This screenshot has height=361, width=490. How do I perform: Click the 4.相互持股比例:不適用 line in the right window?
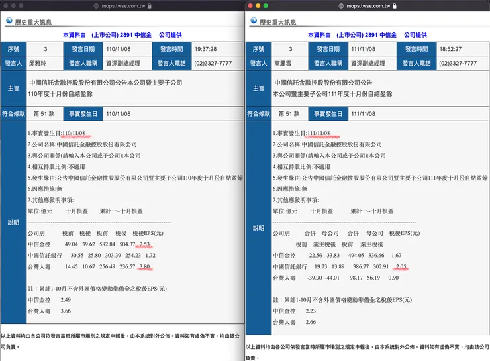click(x=301, y=167)
